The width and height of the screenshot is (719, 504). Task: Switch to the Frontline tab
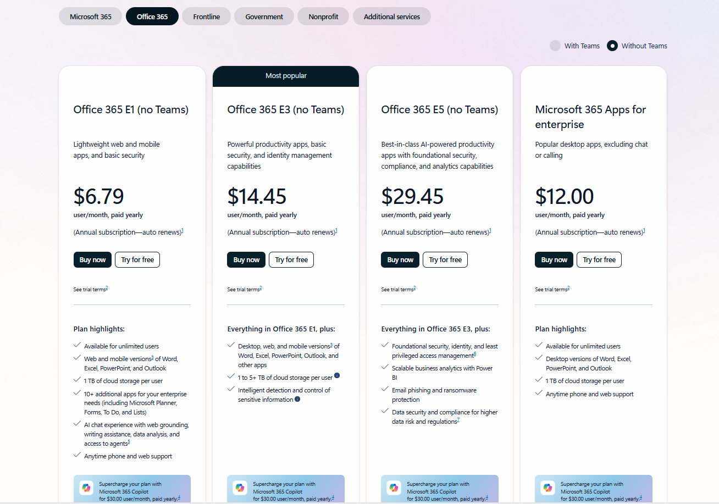(206, 16)
